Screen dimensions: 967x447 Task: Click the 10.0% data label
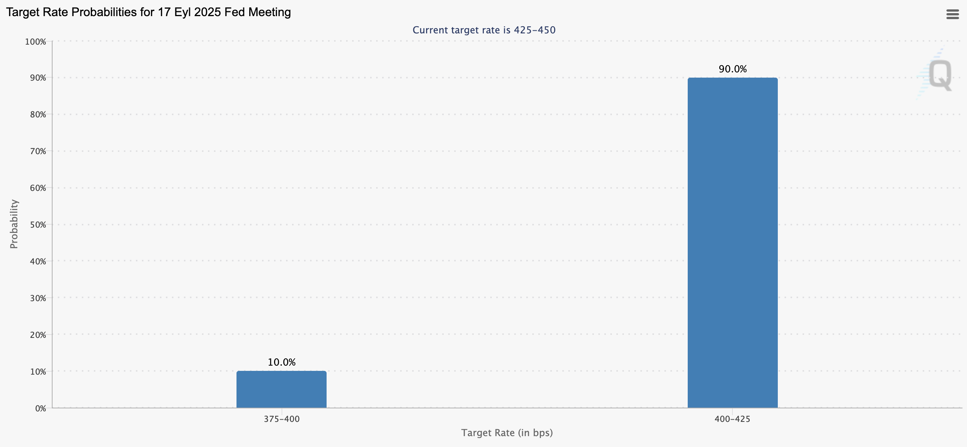(282, 362)
